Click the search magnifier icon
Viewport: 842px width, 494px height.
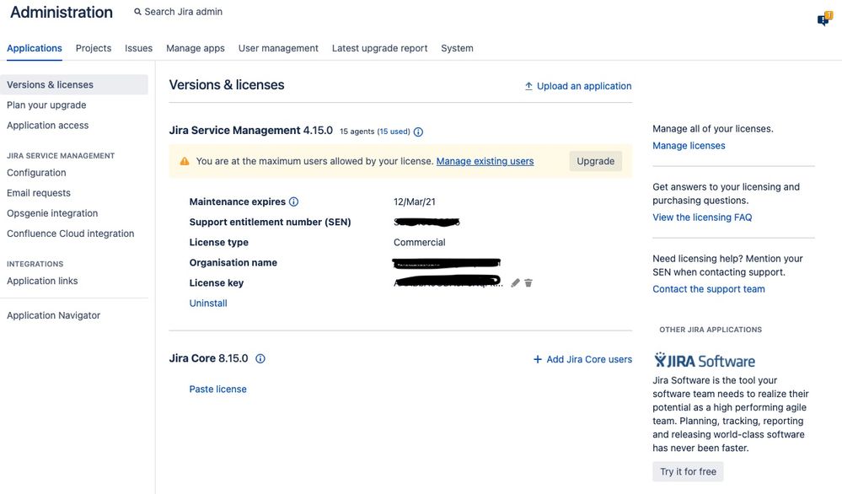coord(137,12)
